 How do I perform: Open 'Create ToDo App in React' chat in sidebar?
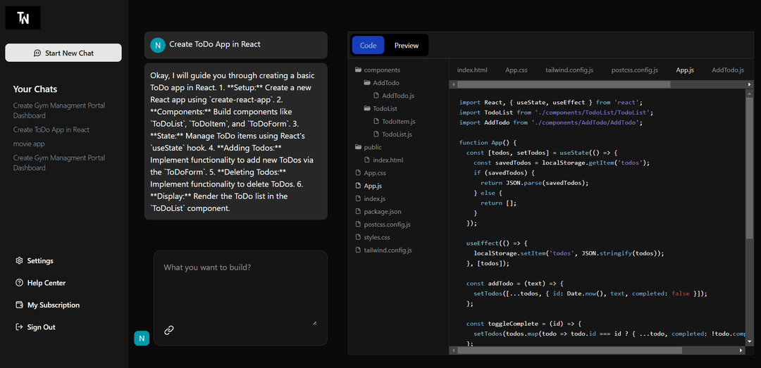pyautogui.click(x=51, y=129)
